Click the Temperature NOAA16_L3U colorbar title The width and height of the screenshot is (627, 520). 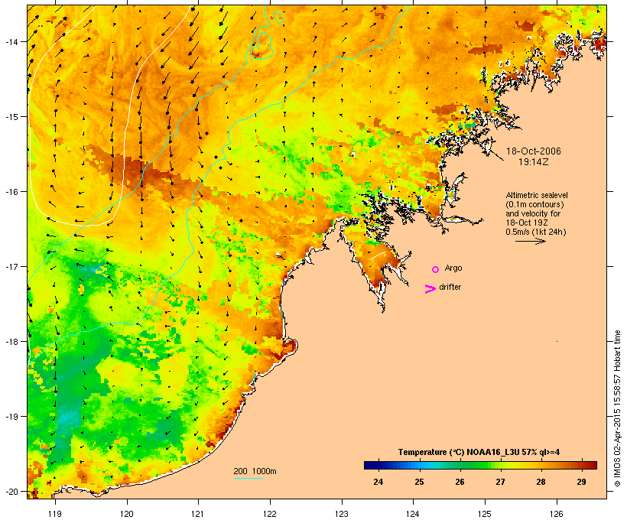479,452
